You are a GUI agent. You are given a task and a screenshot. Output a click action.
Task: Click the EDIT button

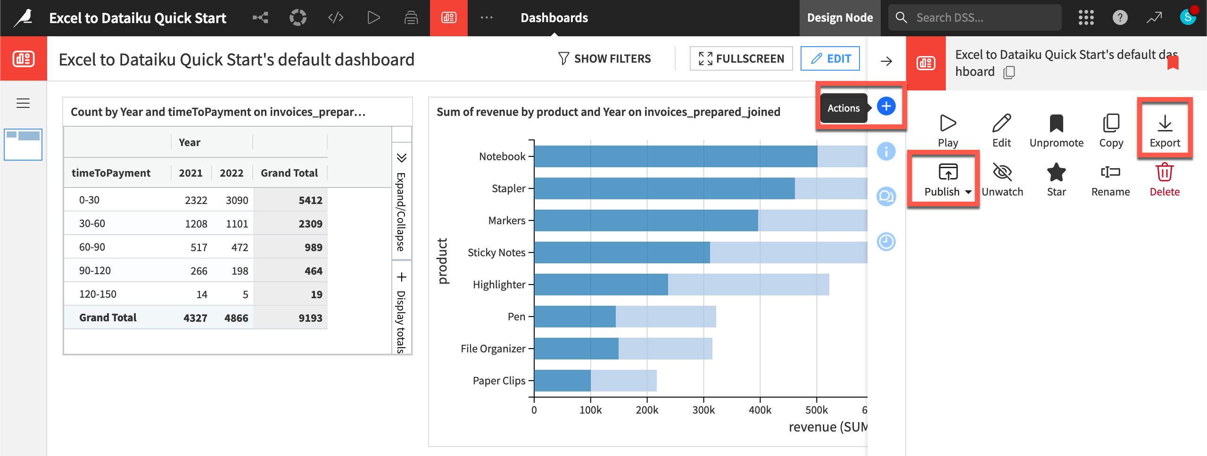[x=830, y=58]
